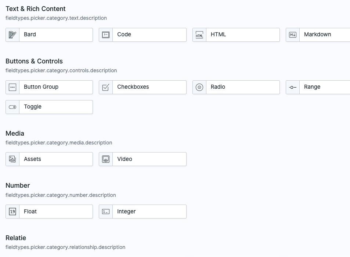This screenshot has height=257, width=350.
Task: Click the Toggle switch icon
Action: [x=12, y=107]
